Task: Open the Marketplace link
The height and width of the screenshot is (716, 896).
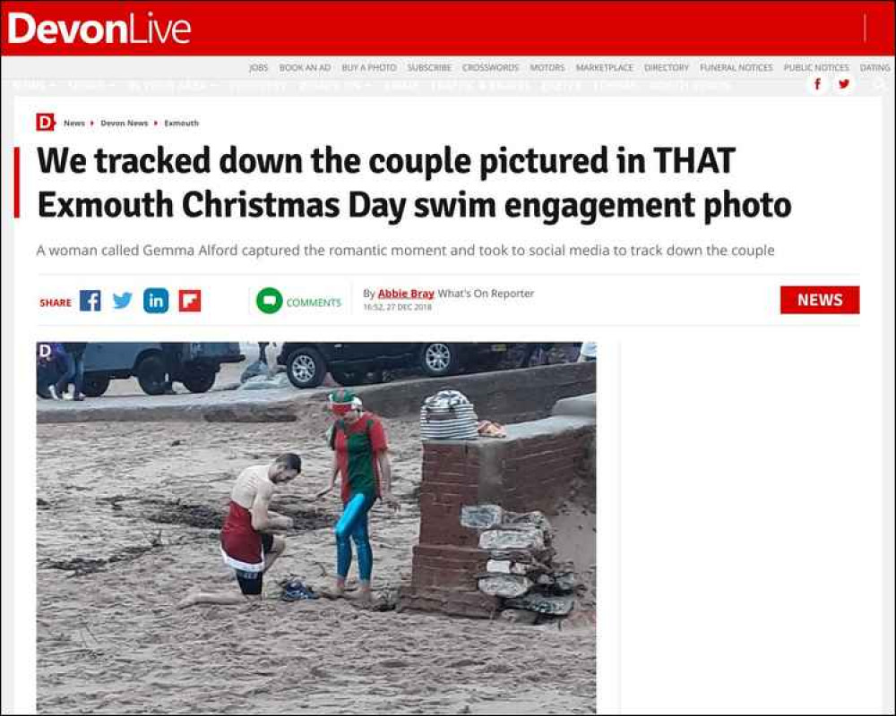Action: (x=605, y=67)
